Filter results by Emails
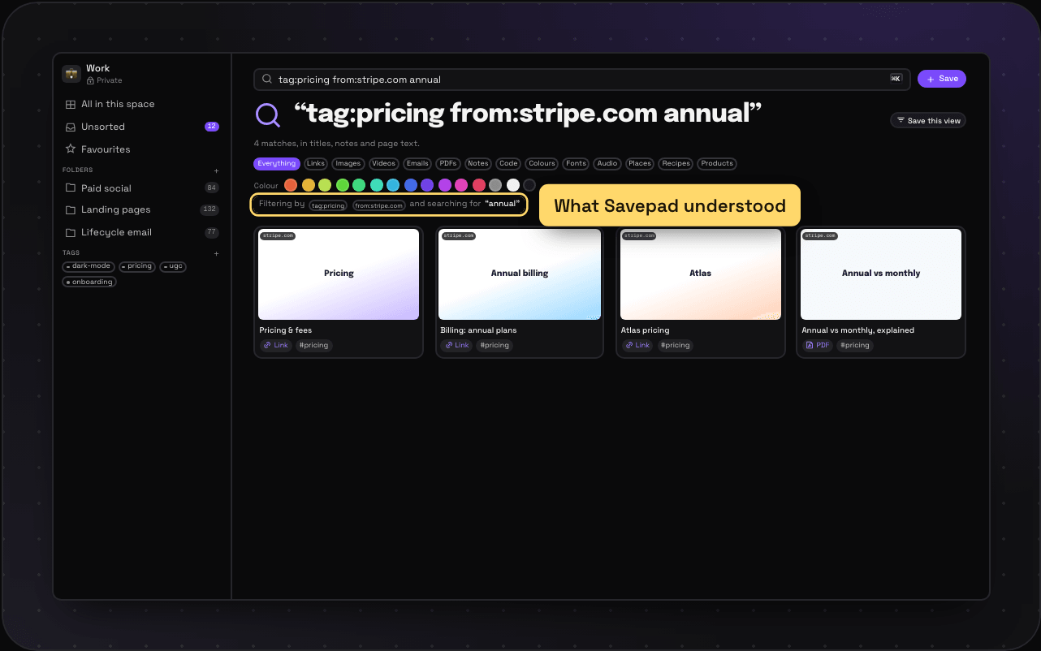 tap(417, 163)
